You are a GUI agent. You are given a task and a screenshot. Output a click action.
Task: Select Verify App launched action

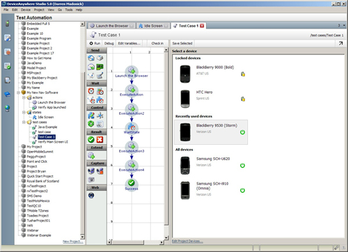[52, 107]
